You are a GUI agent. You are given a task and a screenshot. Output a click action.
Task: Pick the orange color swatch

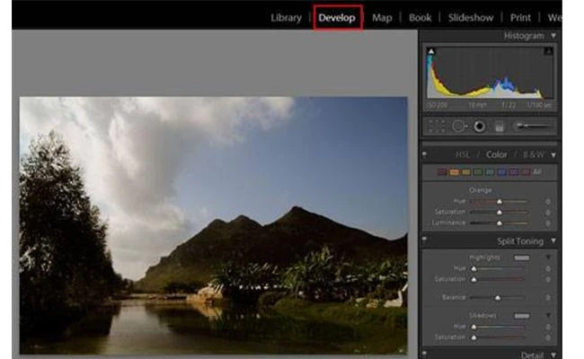454,172
